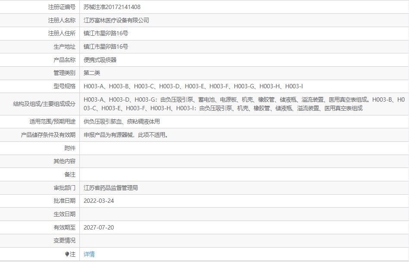Select the 生产地址 address 镇江市星卯路16号

point(106,47)
